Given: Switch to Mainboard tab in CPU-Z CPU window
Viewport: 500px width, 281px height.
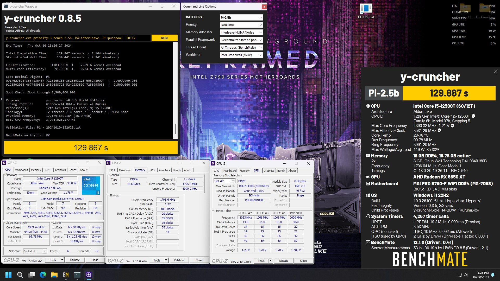Looking at the screenshot, I should coord(21,170).
